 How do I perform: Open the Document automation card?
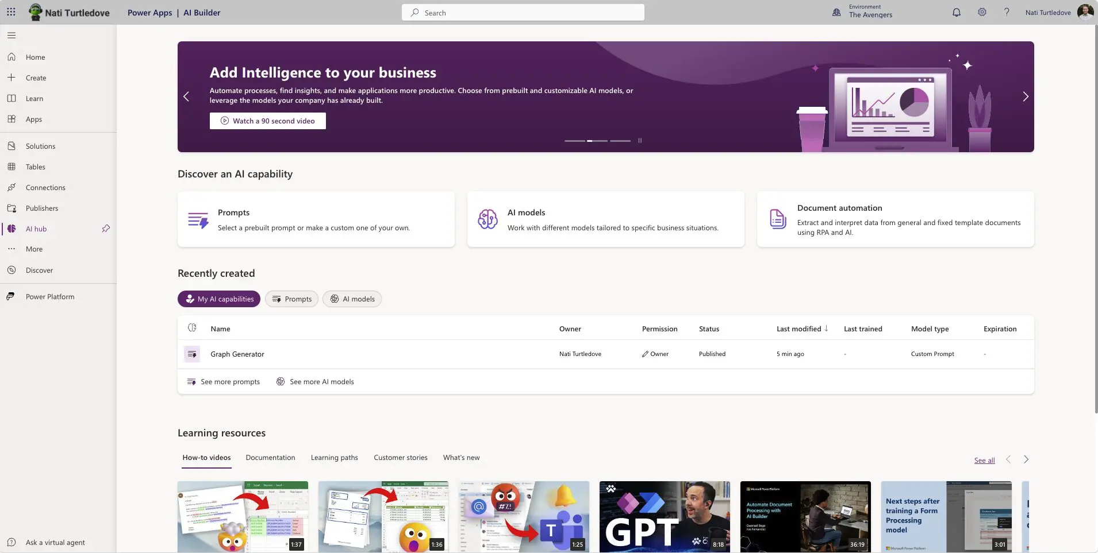[896, 219]
